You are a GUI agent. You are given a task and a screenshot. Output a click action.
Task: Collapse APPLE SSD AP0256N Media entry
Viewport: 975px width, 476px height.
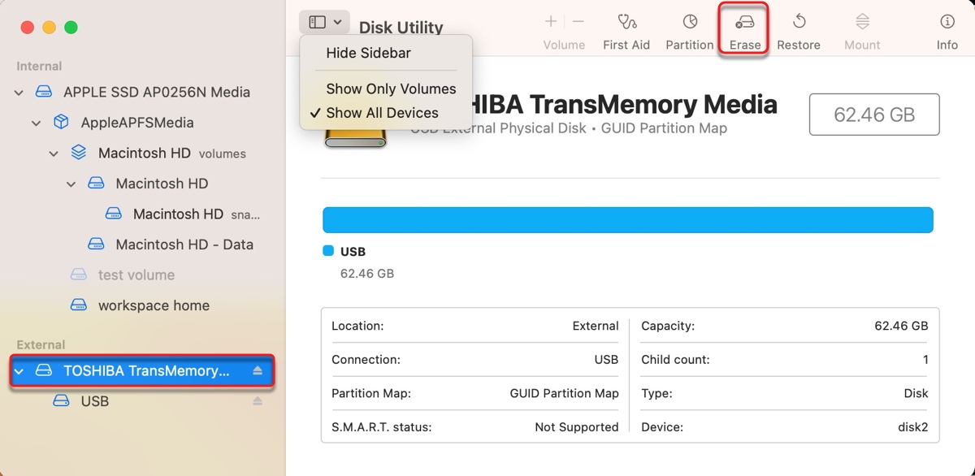(18, 92)
